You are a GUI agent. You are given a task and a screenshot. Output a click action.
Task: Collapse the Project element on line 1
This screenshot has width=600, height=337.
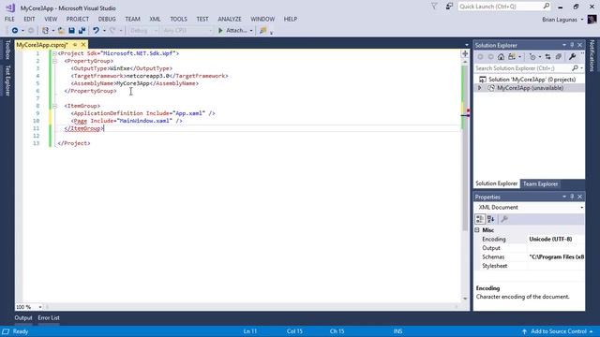pos(54,53)
